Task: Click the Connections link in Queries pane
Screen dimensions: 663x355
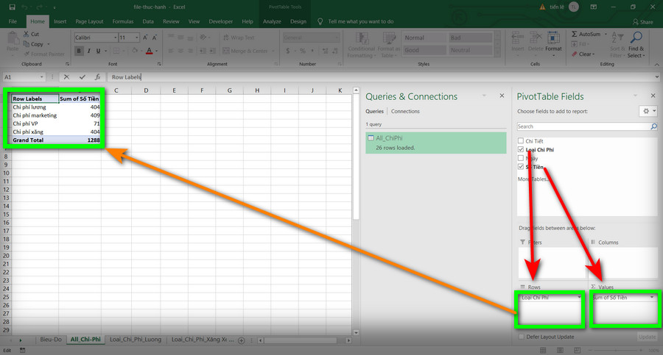Action: tap(405, 111)
